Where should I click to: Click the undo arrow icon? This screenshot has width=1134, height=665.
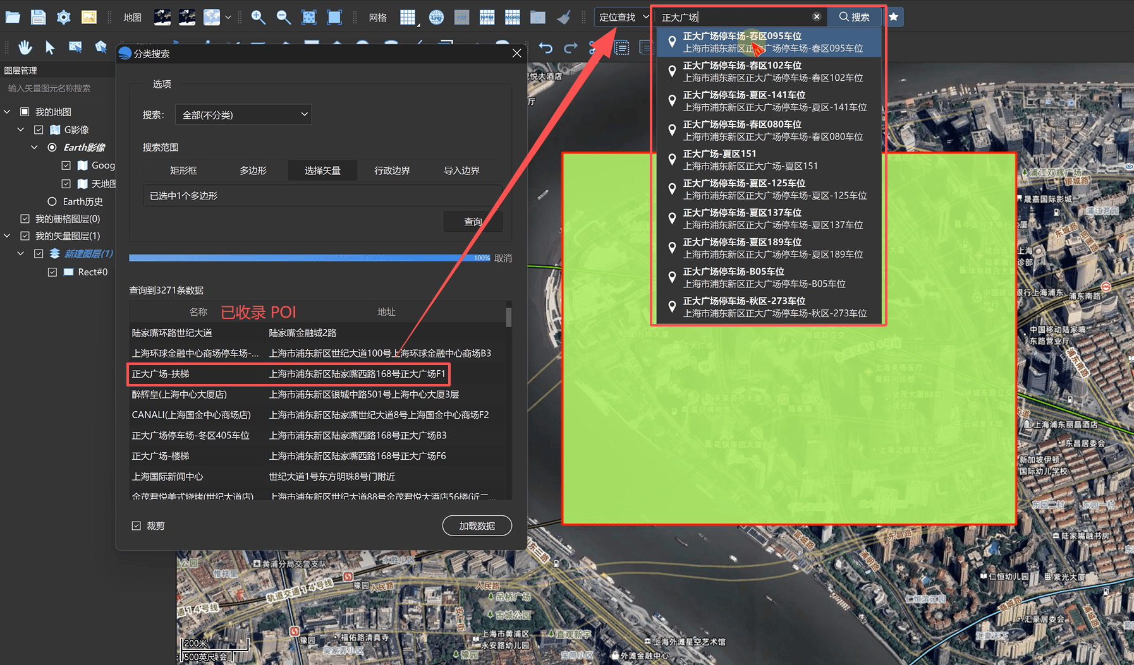point(546,47)
